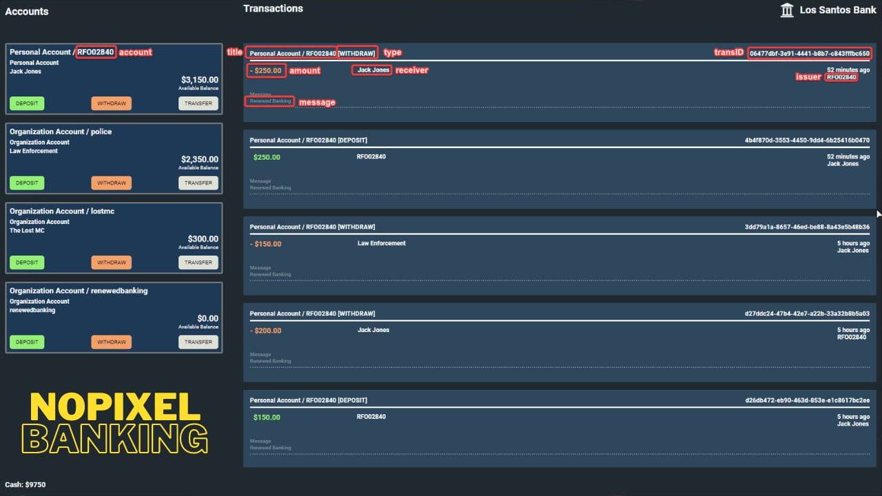Click DEPOSIT on the Personal Account

pos(26,103)
